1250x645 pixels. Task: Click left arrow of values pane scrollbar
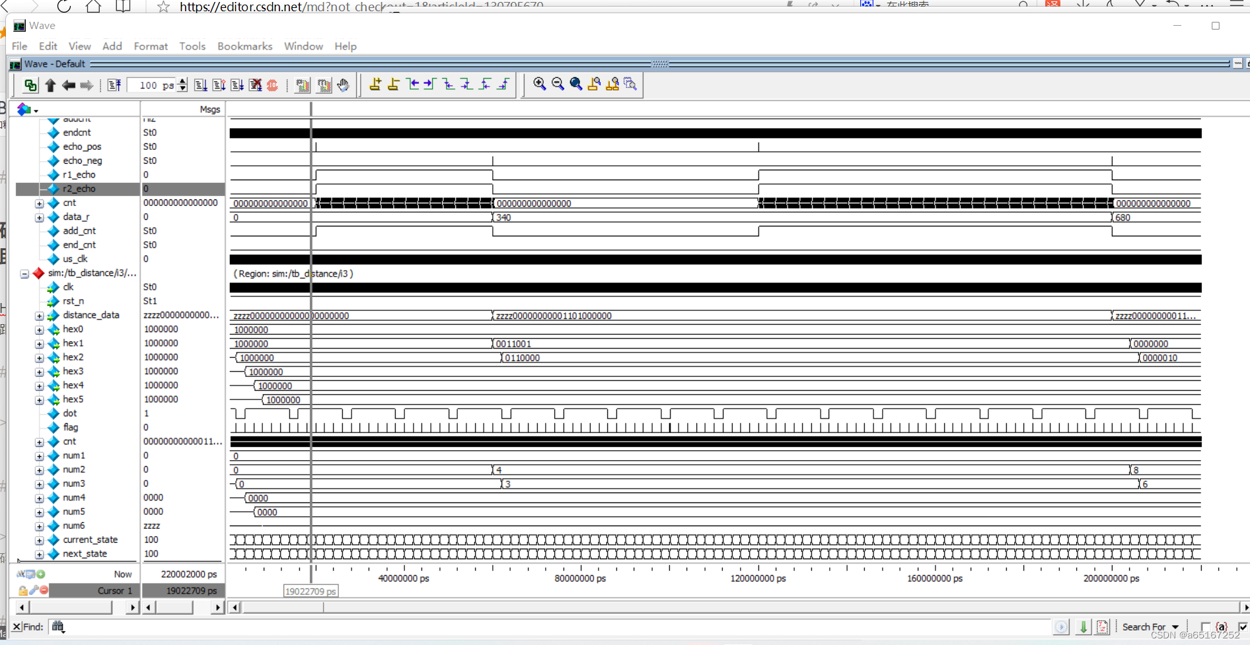coord(148,607)
